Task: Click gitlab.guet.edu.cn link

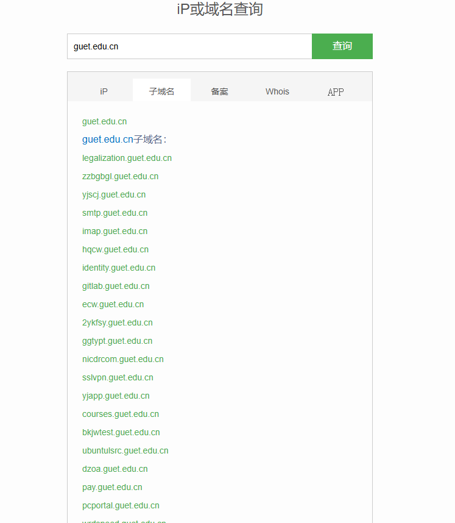Action: (116, 286)
